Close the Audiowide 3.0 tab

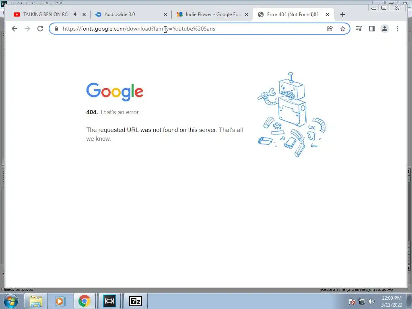click(x=165, y=14)
